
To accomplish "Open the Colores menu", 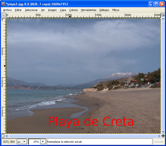I will point(73,10).
